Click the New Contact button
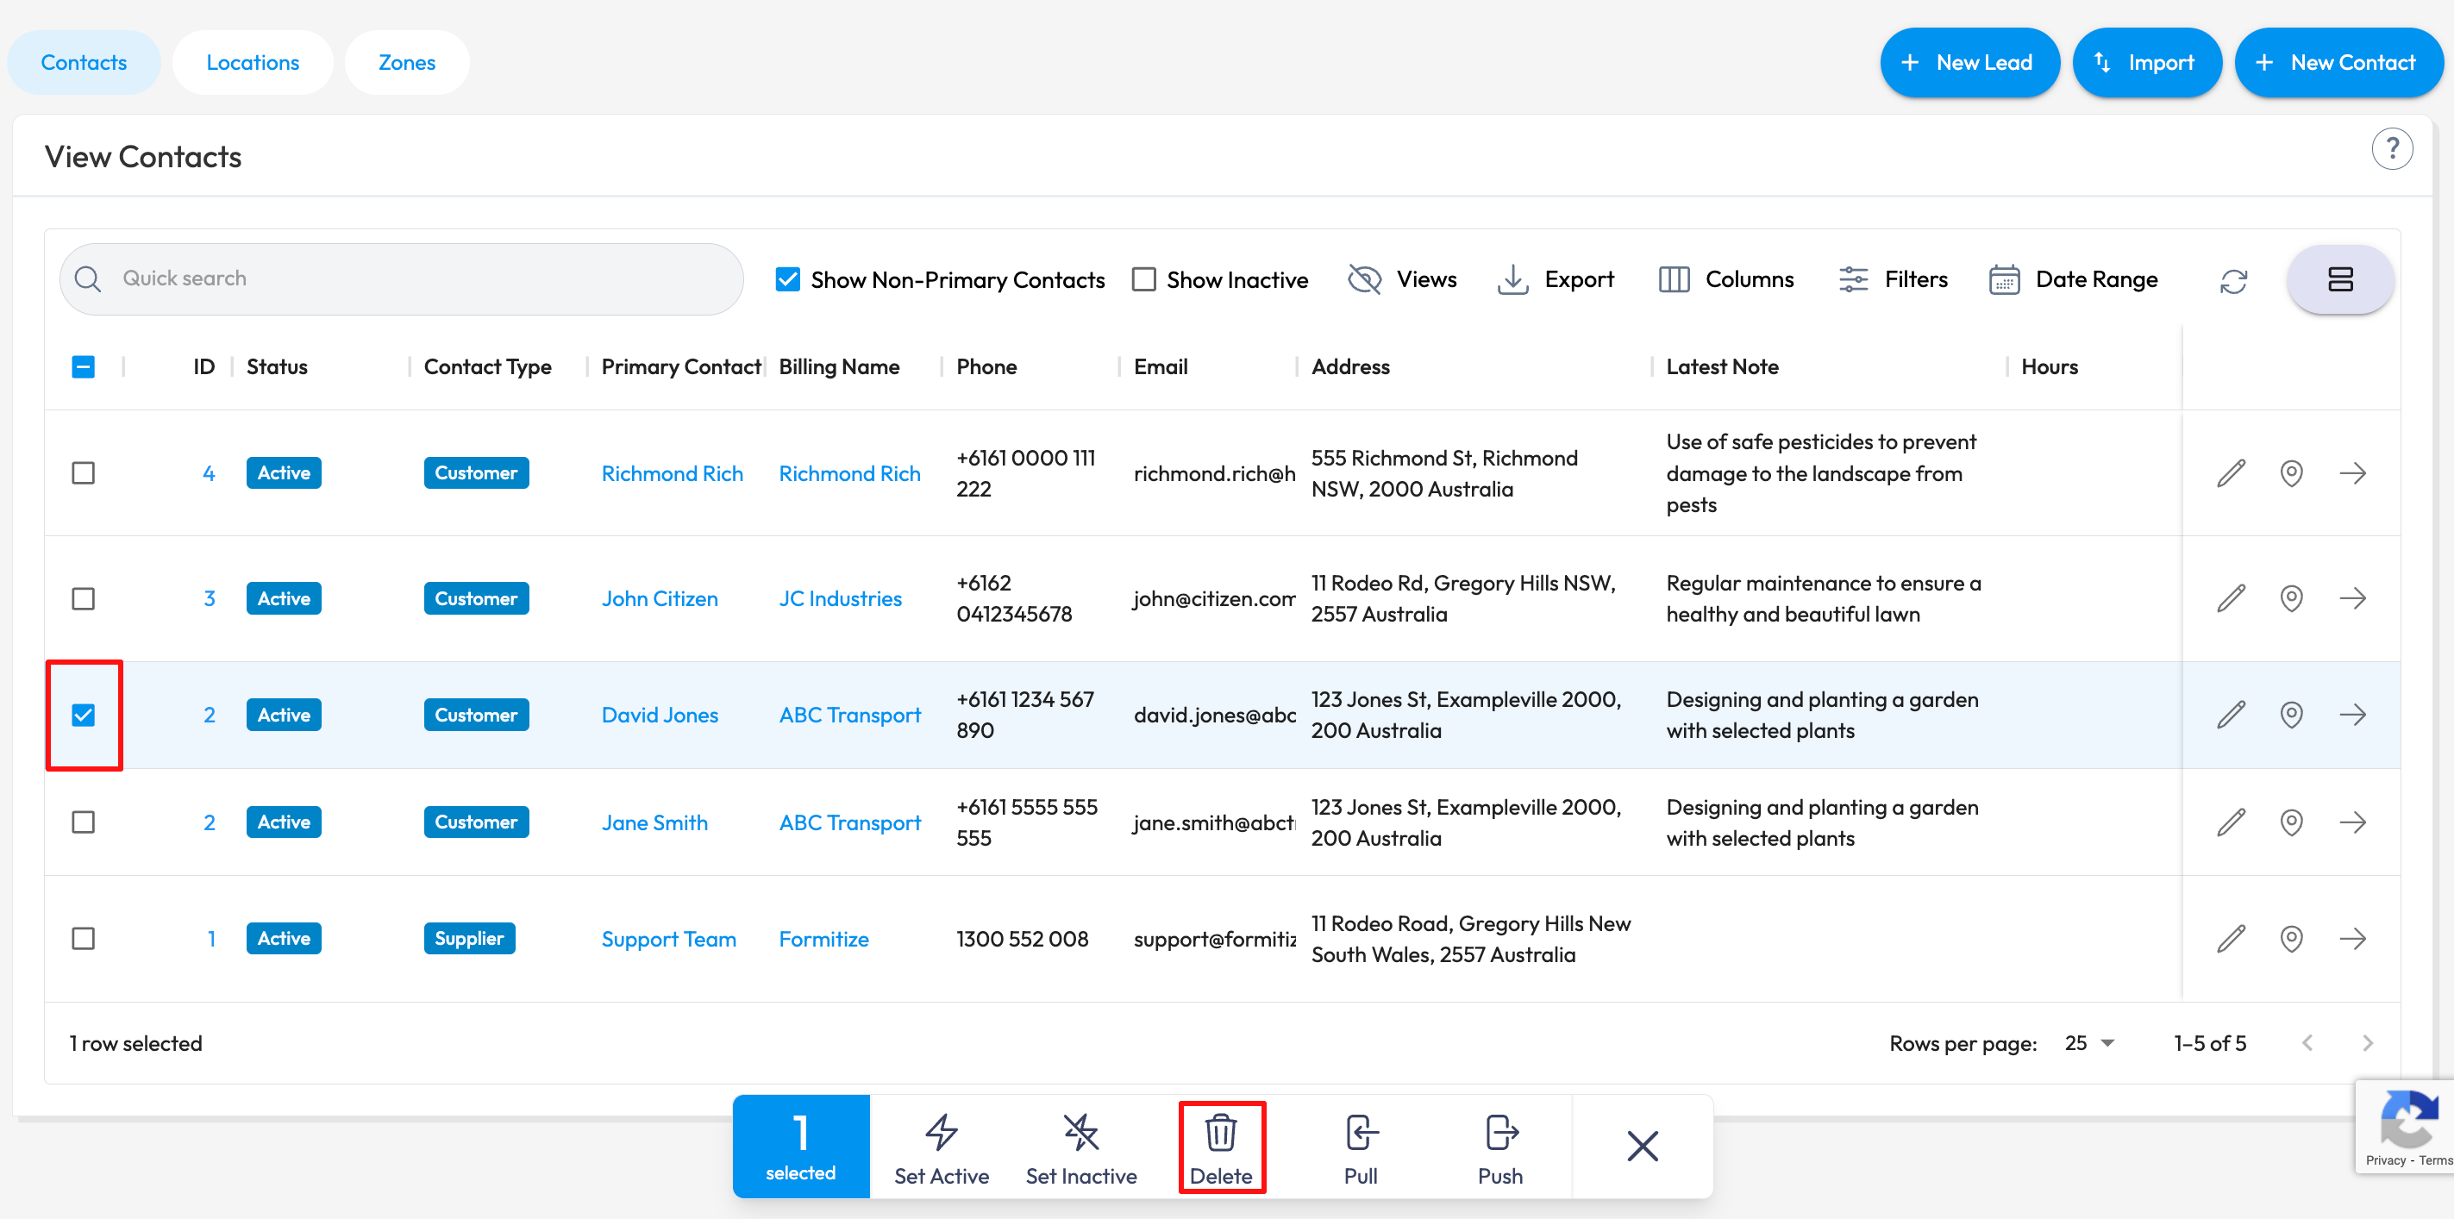 point(2338,63)
